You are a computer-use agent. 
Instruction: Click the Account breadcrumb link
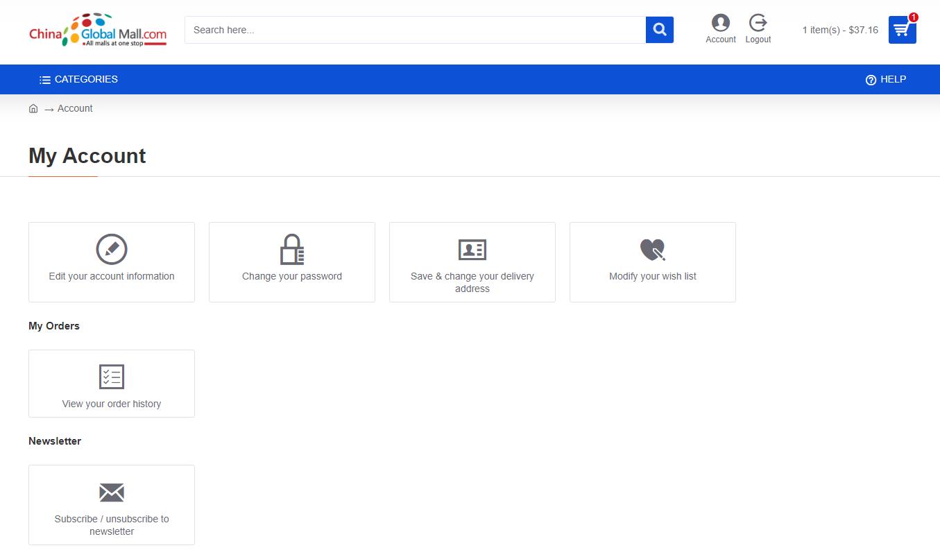point(75,108)
